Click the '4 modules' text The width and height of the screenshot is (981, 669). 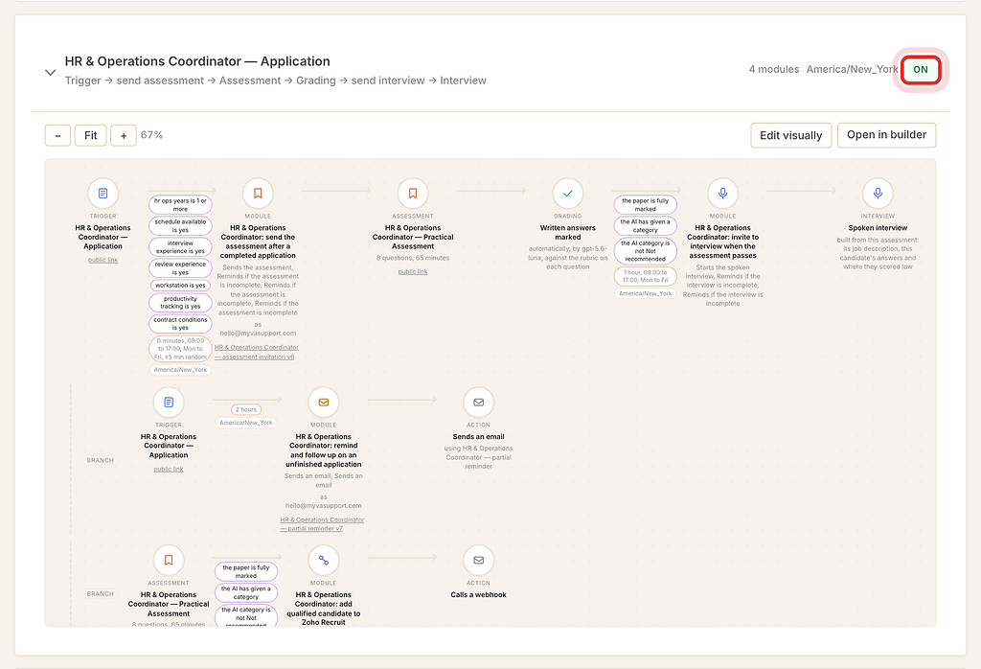[774, 69]
